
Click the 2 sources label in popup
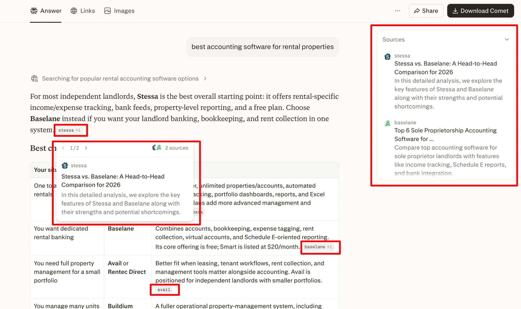tap(177, 148)
